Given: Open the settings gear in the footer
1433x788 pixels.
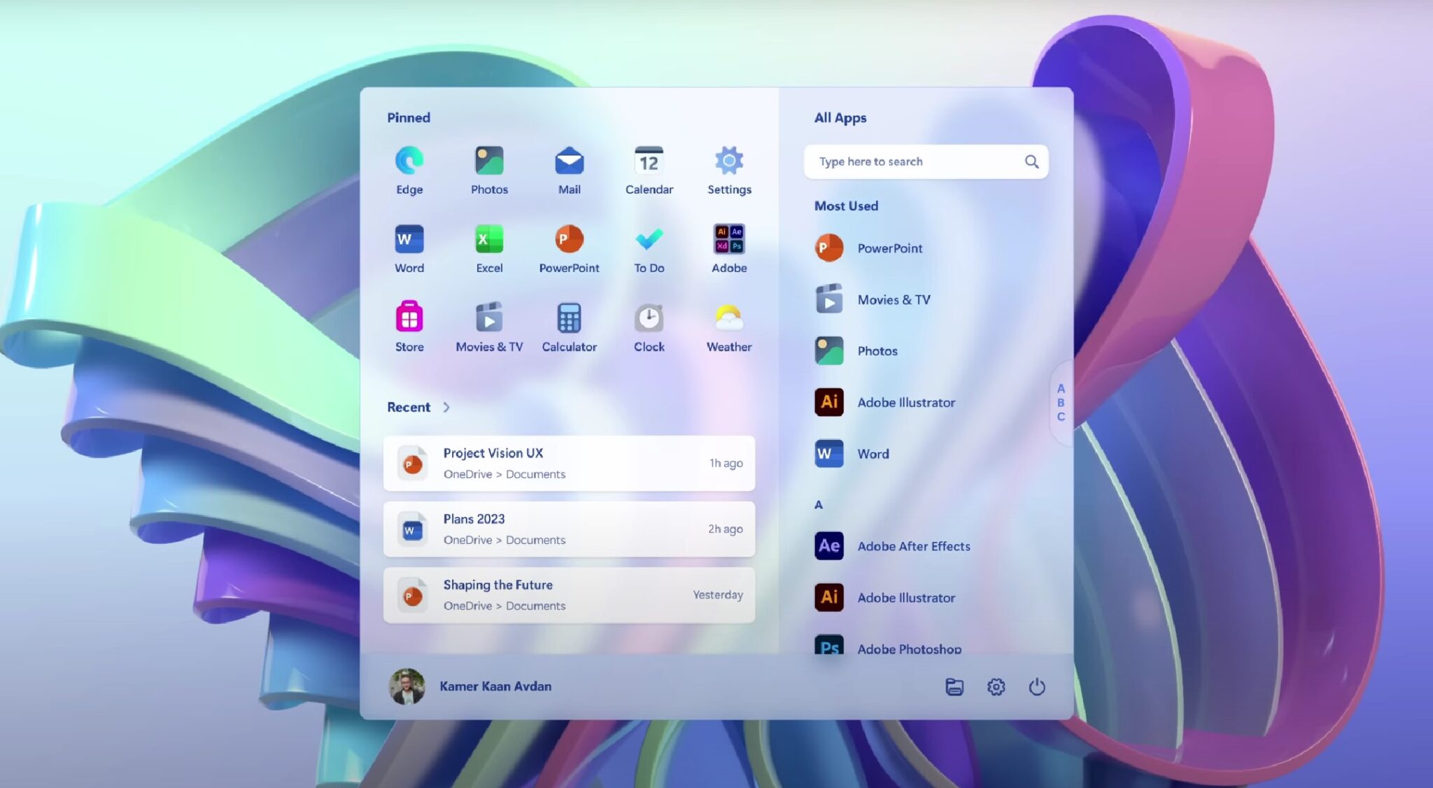Looking at the screenshot, I should [996, 687].
